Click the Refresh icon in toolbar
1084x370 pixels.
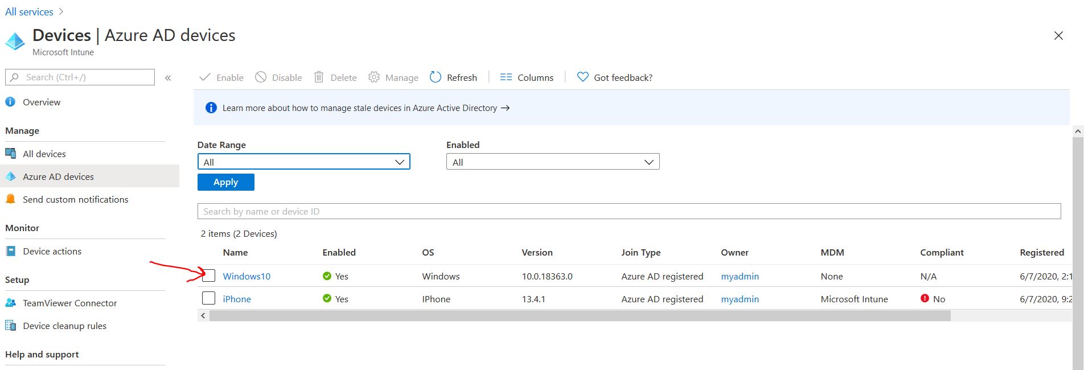click(x=436, y=77)
